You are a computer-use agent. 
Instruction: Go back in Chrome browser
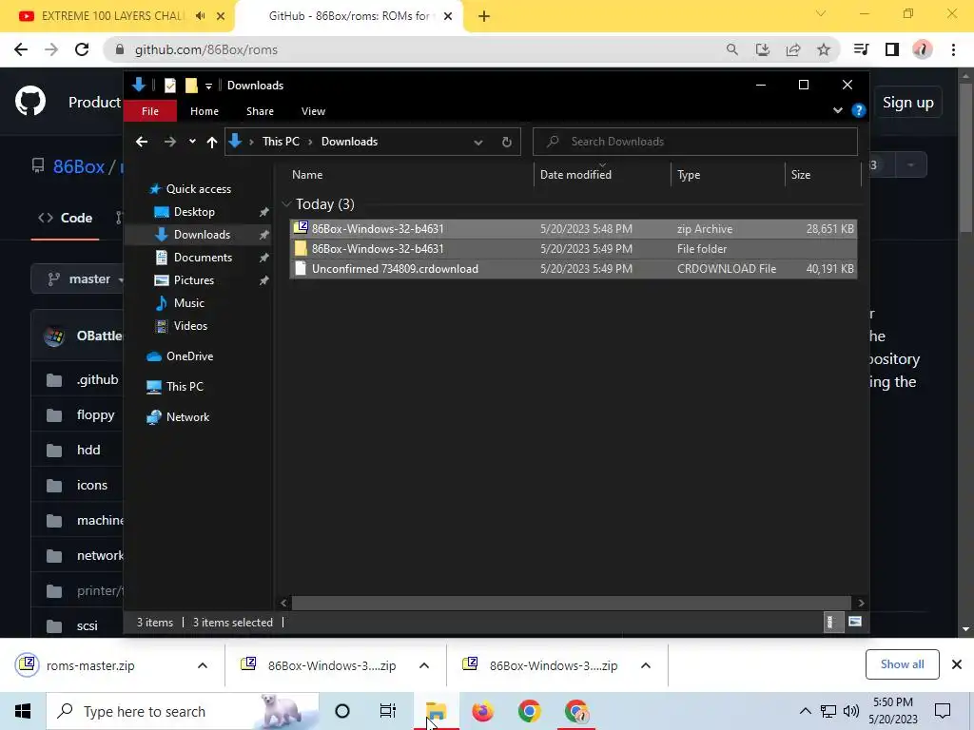click(x=21, y=49)
